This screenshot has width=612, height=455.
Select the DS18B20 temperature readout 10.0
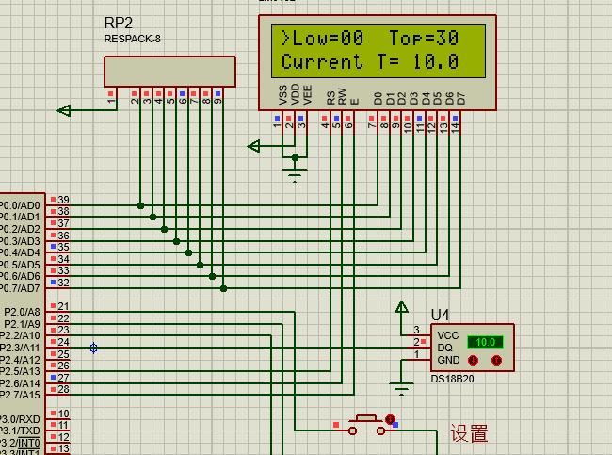tap(485, 342)
